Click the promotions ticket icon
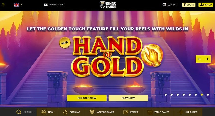Image resolution: width=215 pixels, height=116 pixels. click(x=46, y=5)
